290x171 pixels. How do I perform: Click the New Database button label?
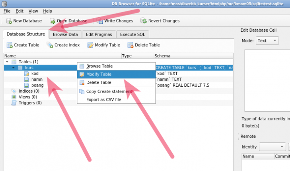(x=27, y=21)
